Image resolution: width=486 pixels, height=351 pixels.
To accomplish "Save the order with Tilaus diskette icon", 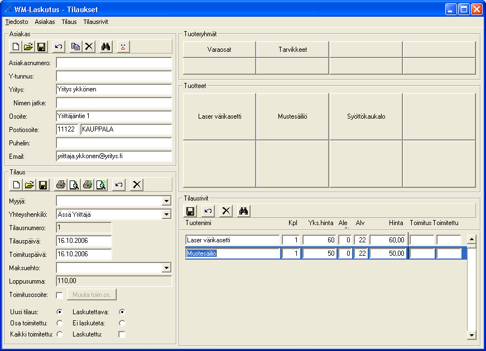I will click(x=43, y=185).
